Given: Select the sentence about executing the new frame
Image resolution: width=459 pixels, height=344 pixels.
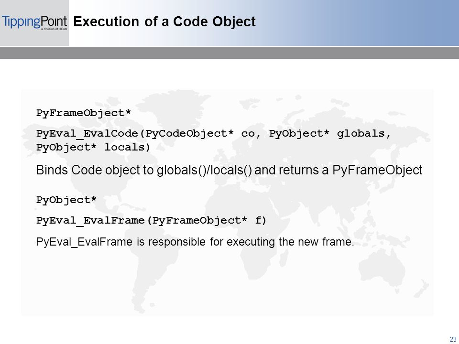Looking at the screenshot, I should point(195,242).
